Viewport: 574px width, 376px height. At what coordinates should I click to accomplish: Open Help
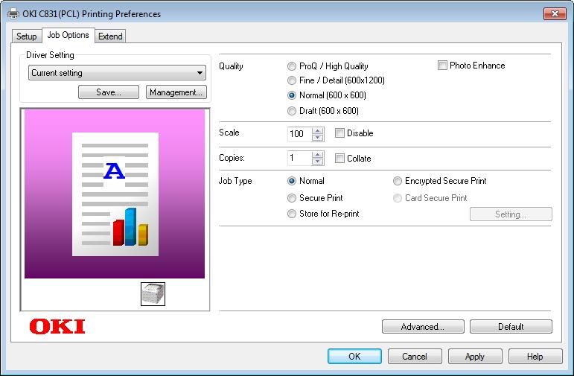pos(535,356)
